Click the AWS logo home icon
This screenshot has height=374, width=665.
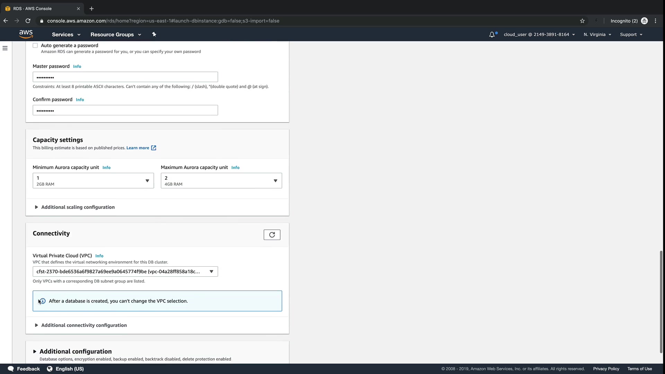(26, 34)
